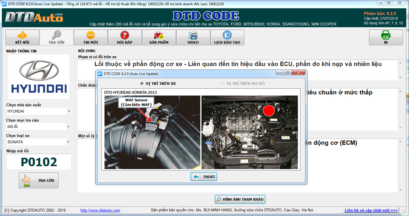Maximize the DTD CODE popup dialog
This screenshot has width=409, height=216.
(x=288, y=72)
